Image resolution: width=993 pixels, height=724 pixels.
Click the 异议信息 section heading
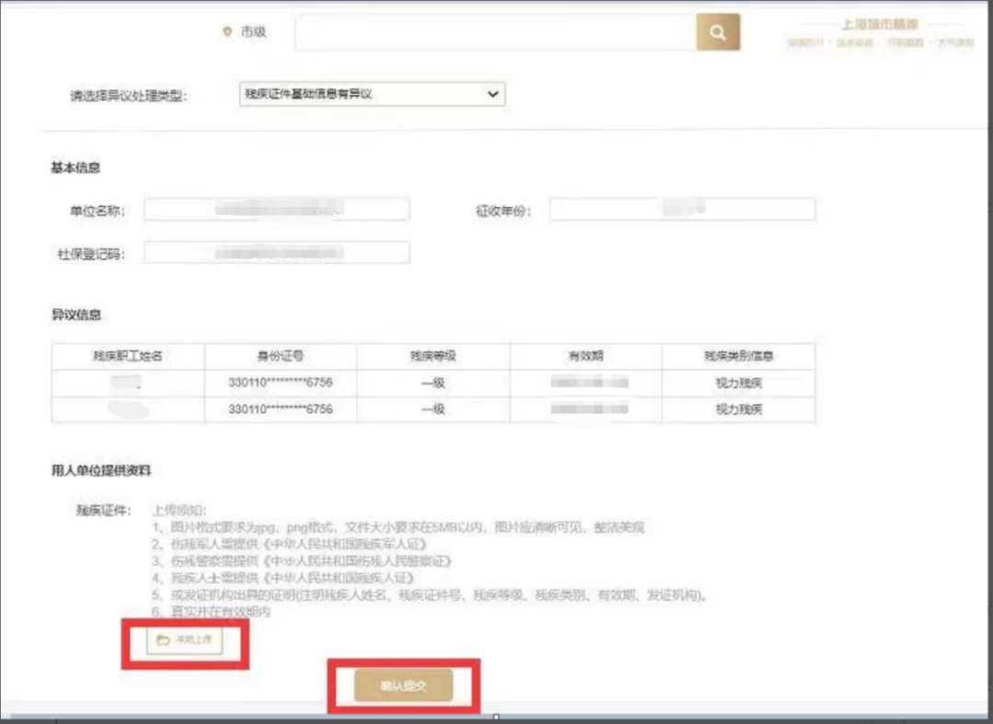tap(76, 315)
